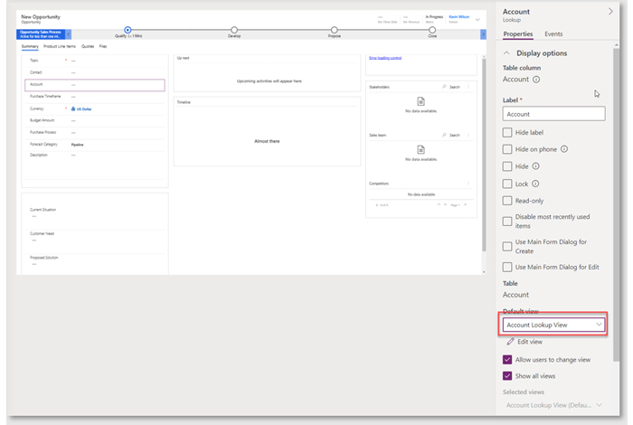Click the Label text input field
The image size is (633, 425).
click(553, 114)
